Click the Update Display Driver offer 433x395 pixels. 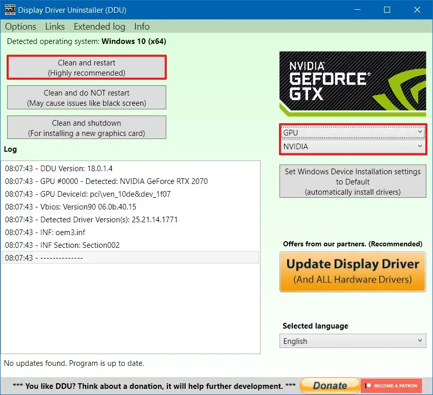(352, 272)
